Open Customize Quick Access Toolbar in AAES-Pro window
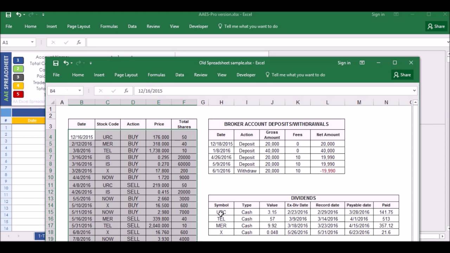Image resolution: width=450 pixels, height=253 pixels. [43, 15]
